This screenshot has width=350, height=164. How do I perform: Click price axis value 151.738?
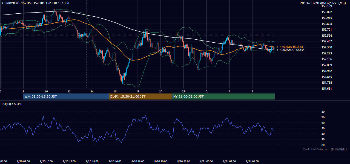point(327,83)
